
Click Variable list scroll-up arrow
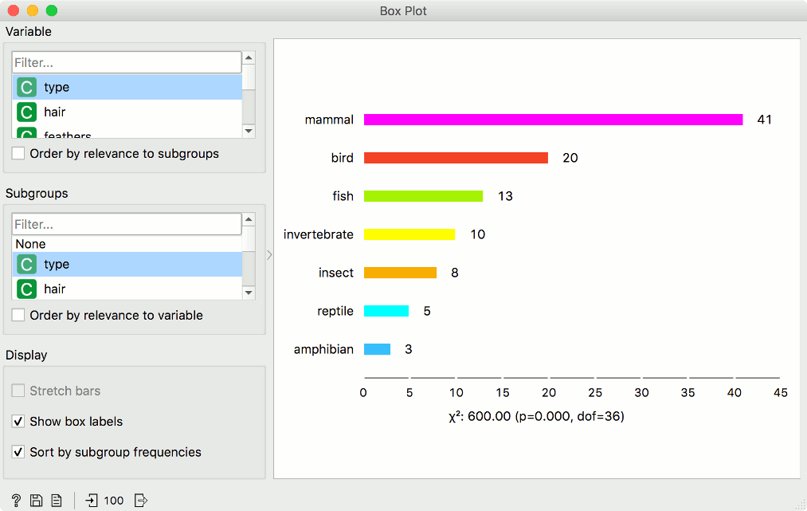(249, 57)
